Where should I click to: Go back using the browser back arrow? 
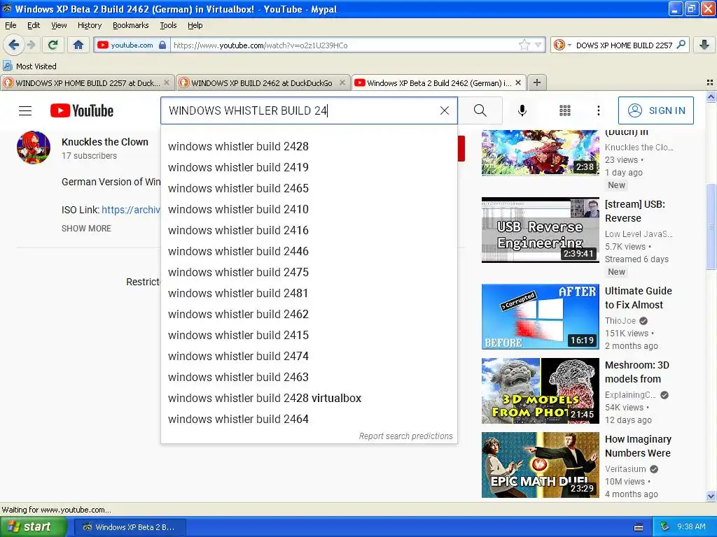(x=14, y=45)
